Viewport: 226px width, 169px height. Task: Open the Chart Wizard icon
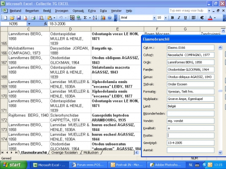103,18
